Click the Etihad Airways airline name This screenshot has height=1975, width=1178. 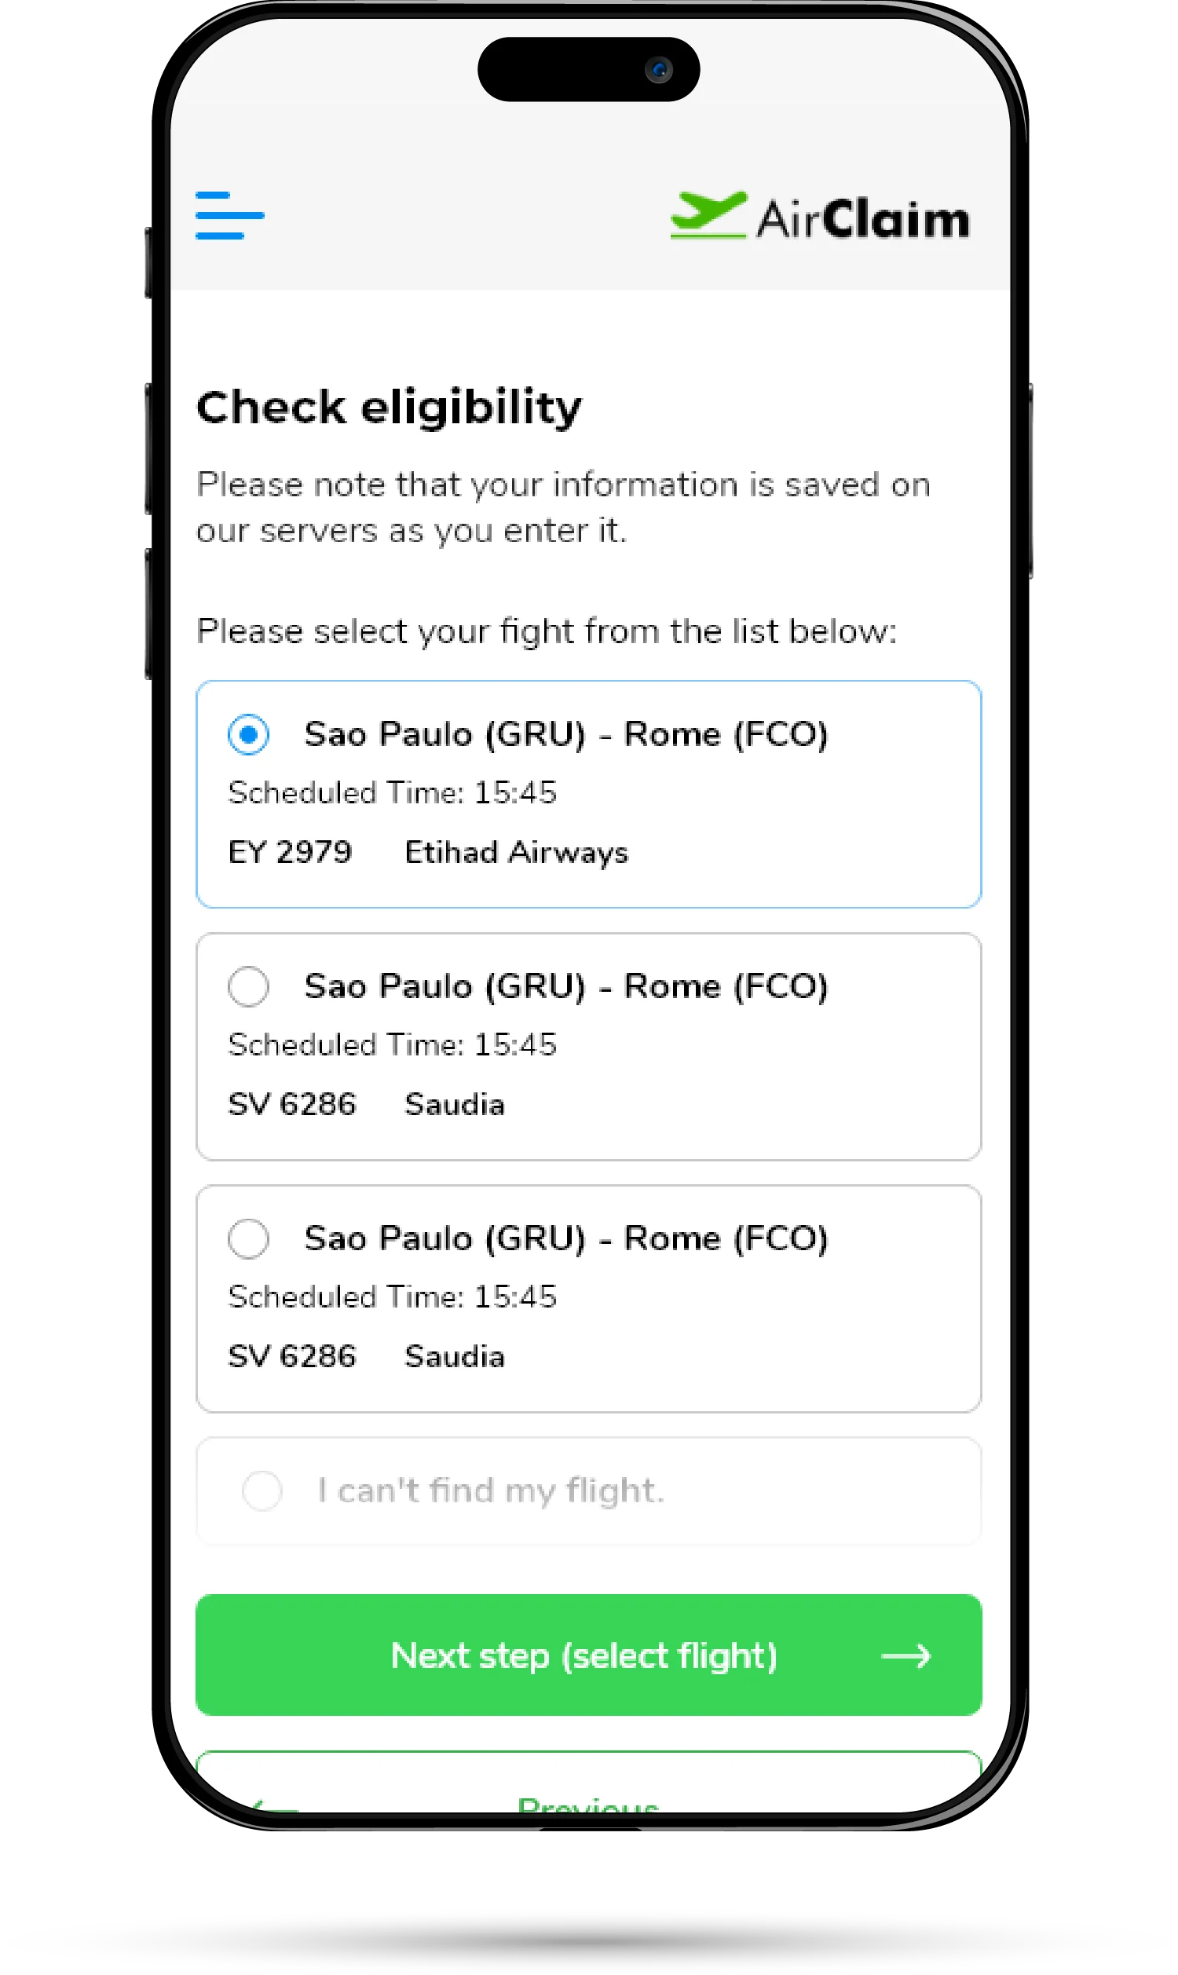tap(516, 852)
